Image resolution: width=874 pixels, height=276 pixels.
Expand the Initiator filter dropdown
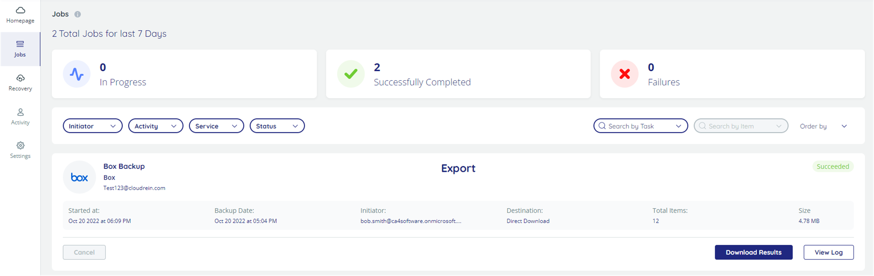[93, 126]
